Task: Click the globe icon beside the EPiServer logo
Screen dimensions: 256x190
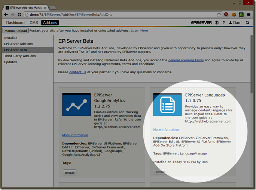Action: point(216,23)
